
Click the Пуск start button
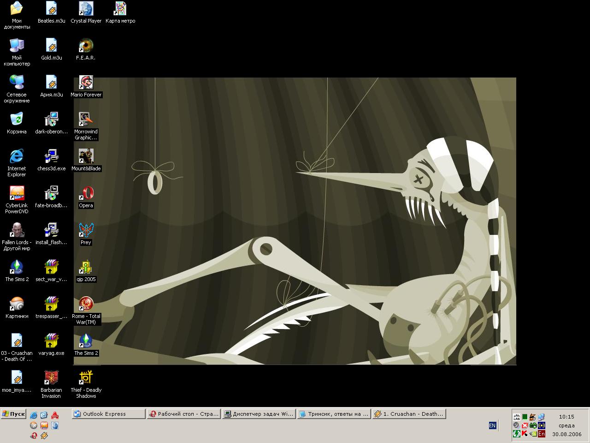(13, 414)
